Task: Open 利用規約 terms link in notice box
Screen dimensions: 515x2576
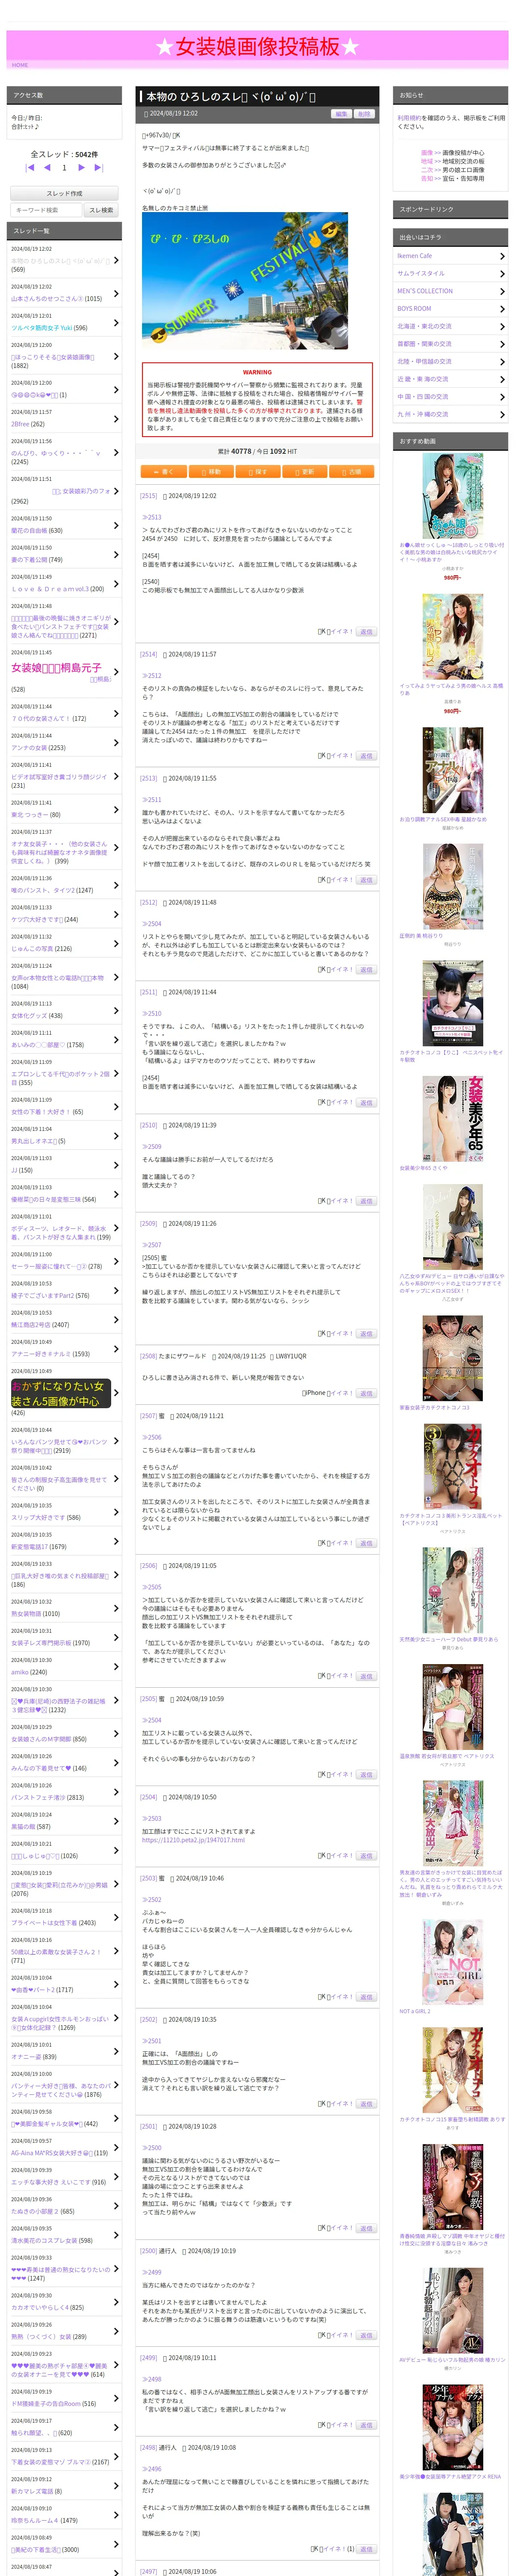Action: (409, 118)
